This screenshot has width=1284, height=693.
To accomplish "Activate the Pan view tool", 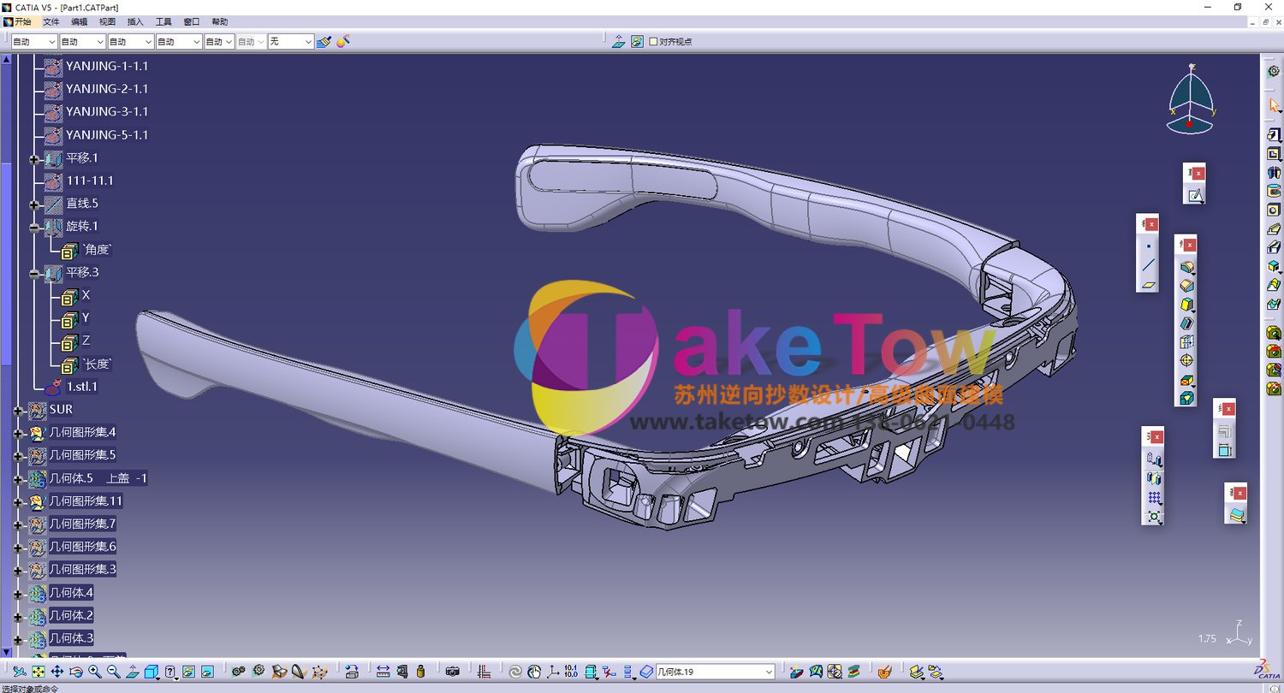I will [57, 672].
